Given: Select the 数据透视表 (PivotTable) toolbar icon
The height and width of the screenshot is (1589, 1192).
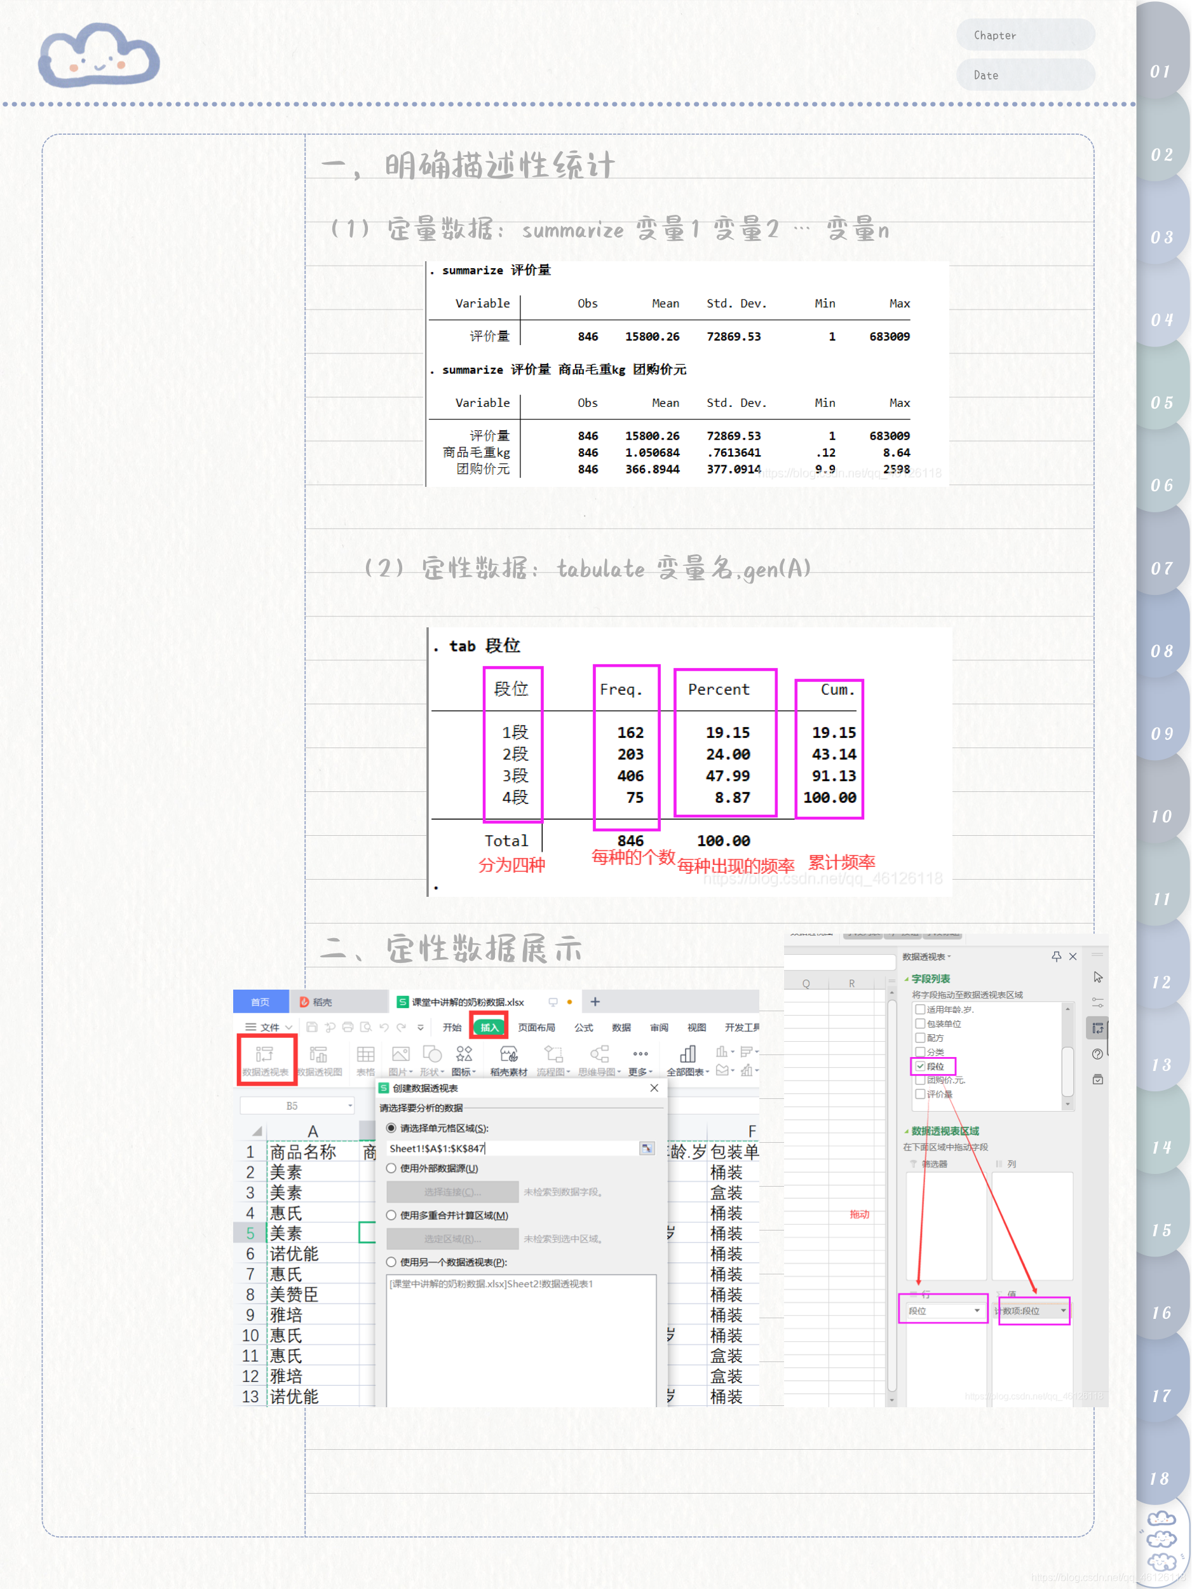Looking at the screenshot, I should [x=267, y=1056].
